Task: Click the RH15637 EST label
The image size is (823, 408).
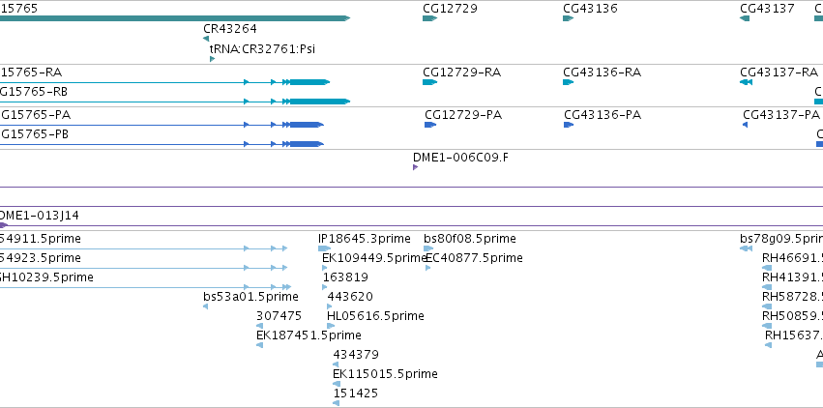Action: coord(794,335)
